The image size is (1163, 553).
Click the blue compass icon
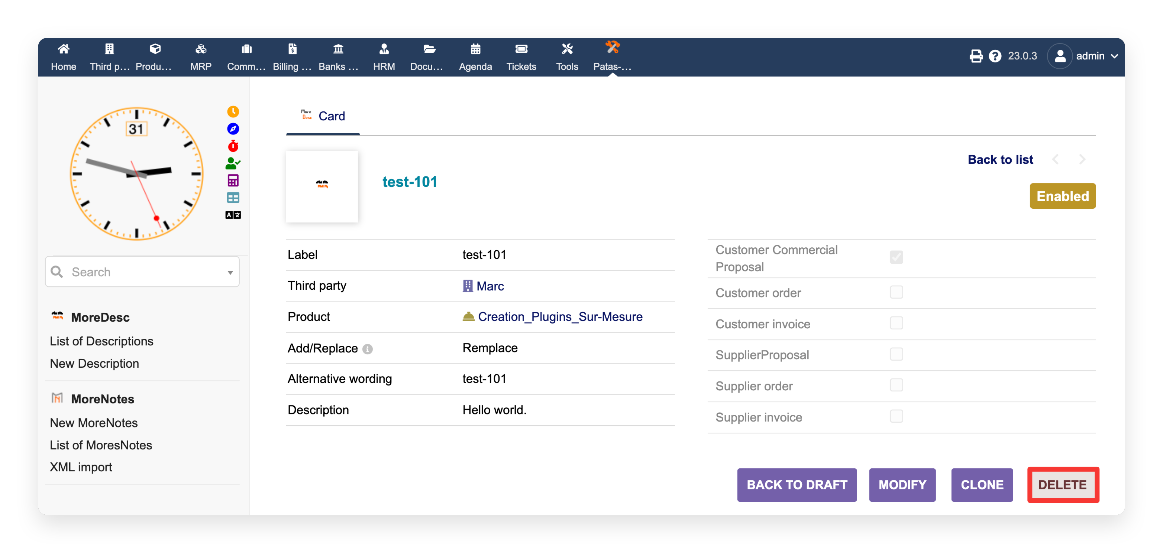(x=233, y=129)
